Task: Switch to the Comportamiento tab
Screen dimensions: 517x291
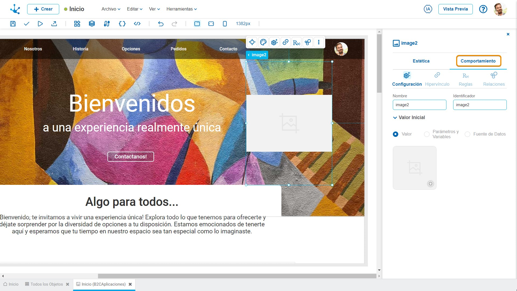Action: click(x=478, y=61)
